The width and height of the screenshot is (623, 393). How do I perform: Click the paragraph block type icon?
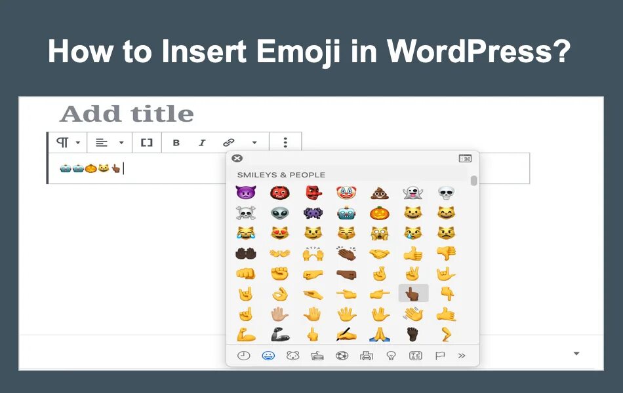[62, 142]
